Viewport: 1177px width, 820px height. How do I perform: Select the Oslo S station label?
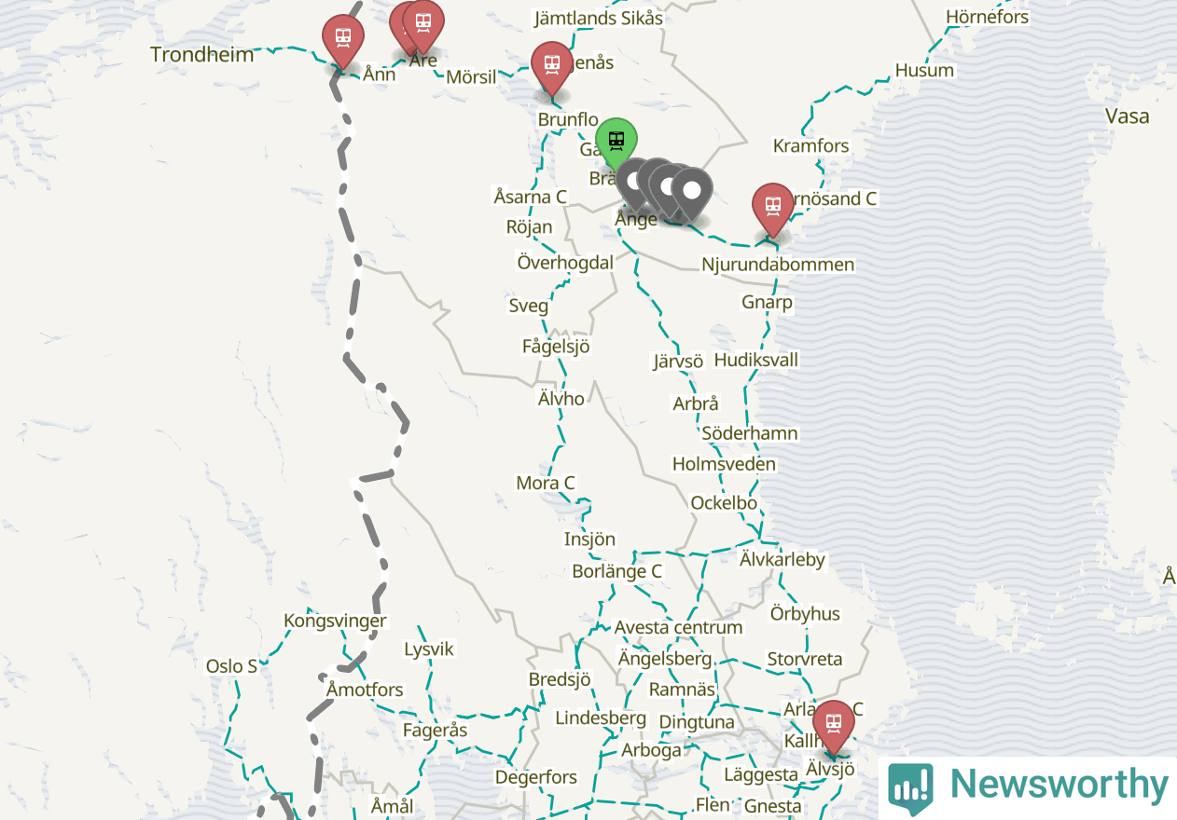(231, 666)
